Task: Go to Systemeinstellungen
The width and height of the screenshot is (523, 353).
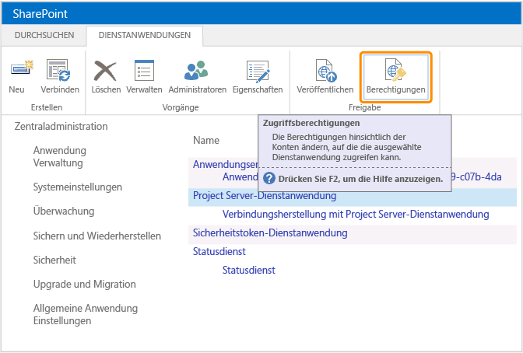Action: point(77,187)
